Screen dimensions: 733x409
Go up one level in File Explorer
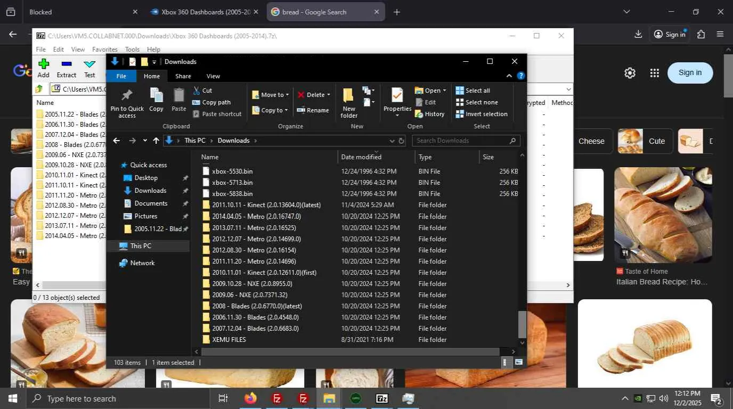pyautogui.click(x=156, y=141)
